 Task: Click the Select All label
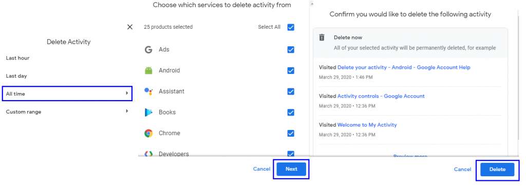(269, 27)
